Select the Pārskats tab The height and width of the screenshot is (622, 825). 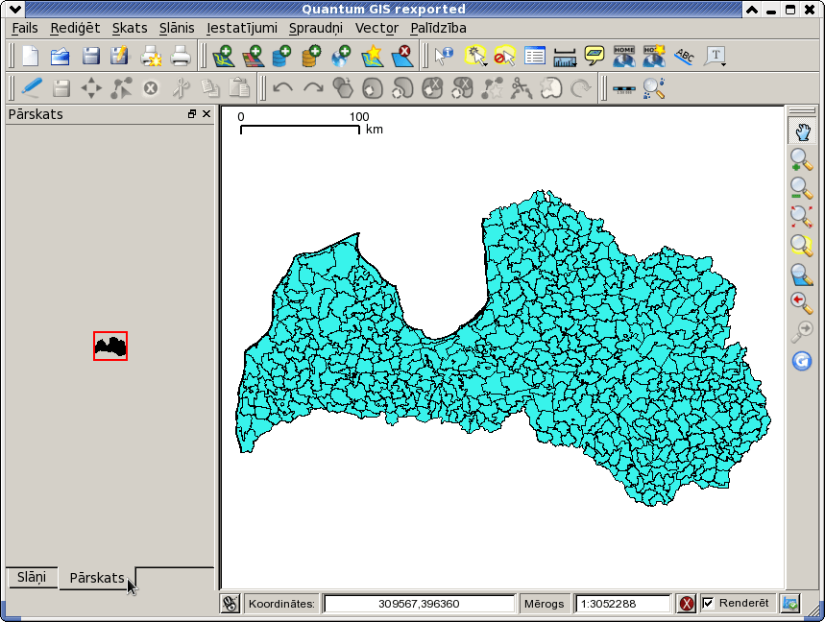[97, 578]
